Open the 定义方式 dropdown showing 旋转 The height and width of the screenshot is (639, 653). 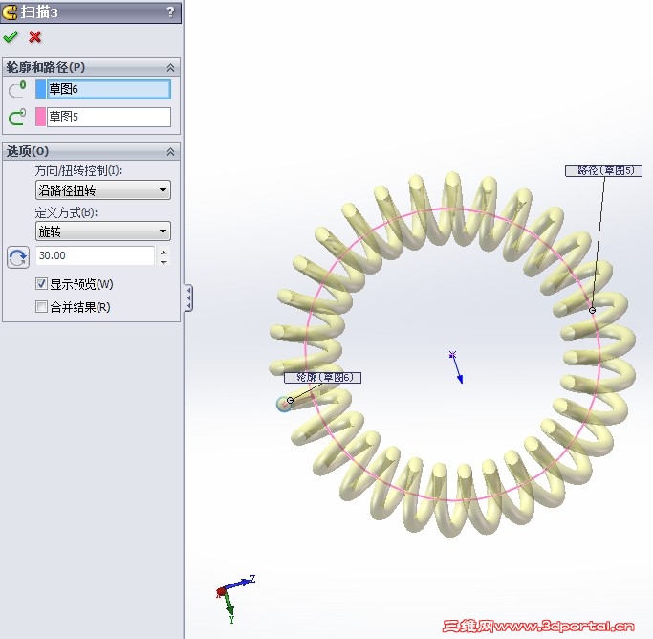click(x=103, y=231)
